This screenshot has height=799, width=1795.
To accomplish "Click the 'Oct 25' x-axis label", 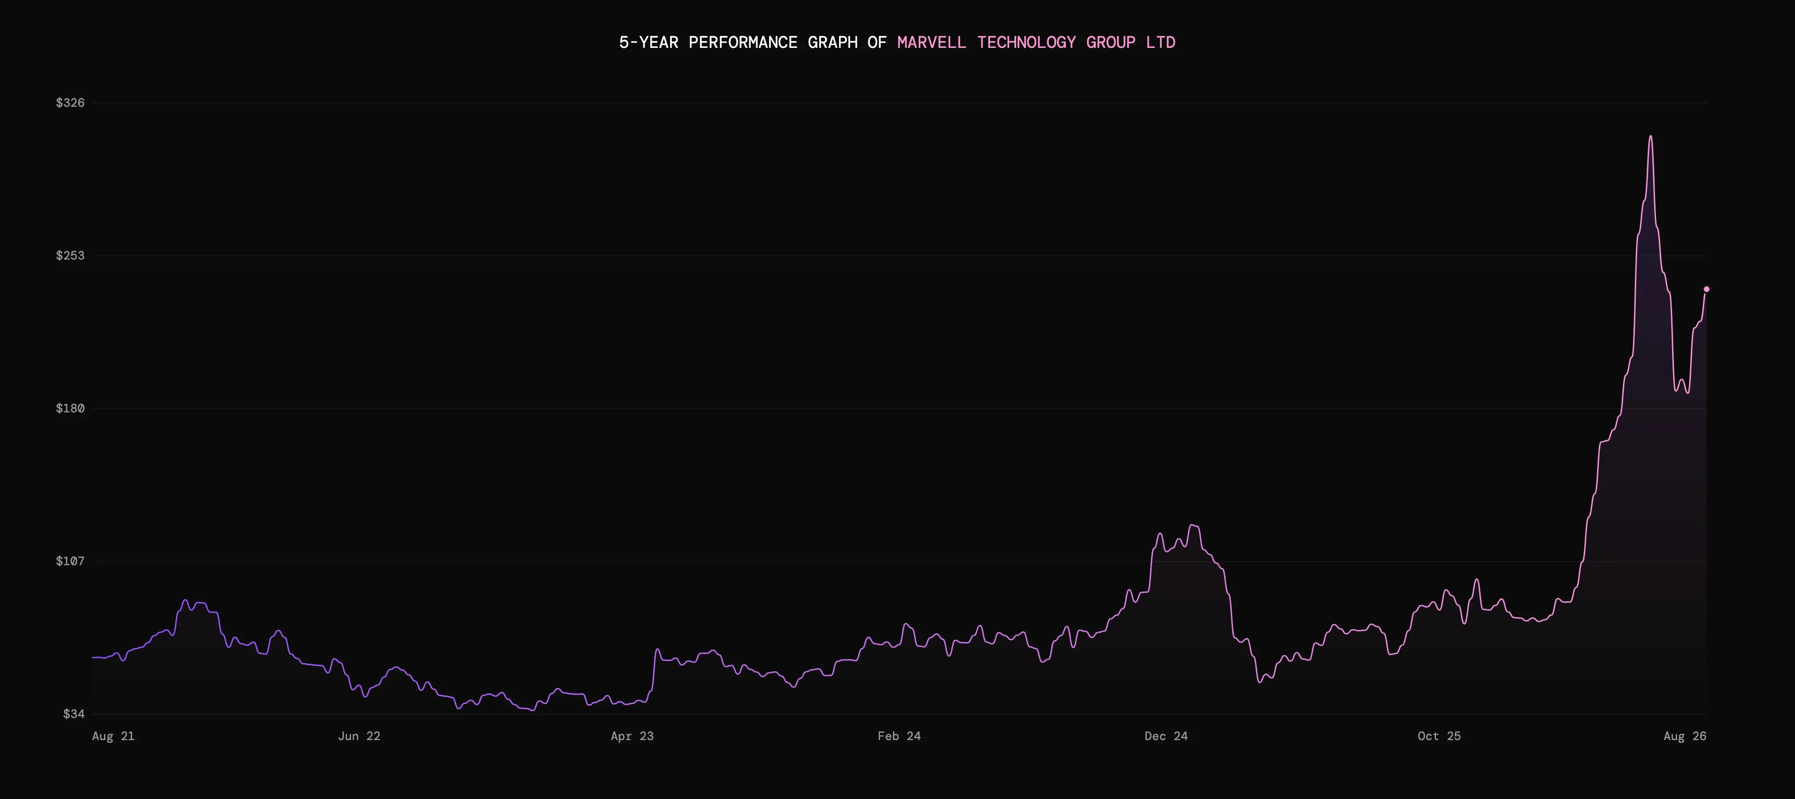I will pos(1440,736).
